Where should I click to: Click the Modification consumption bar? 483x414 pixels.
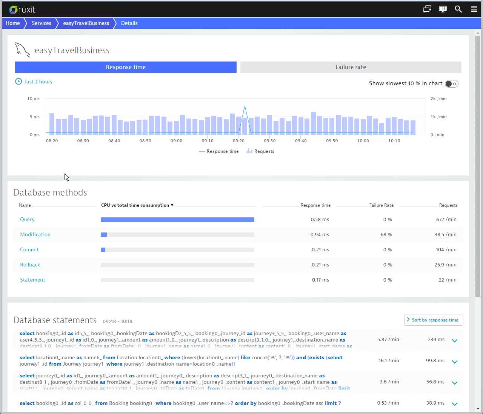click(x=177, y=235)
